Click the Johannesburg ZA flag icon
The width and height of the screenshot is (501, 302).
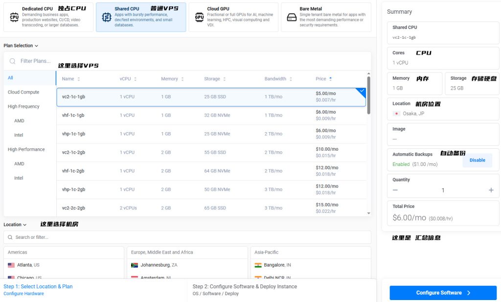[135, 265]
